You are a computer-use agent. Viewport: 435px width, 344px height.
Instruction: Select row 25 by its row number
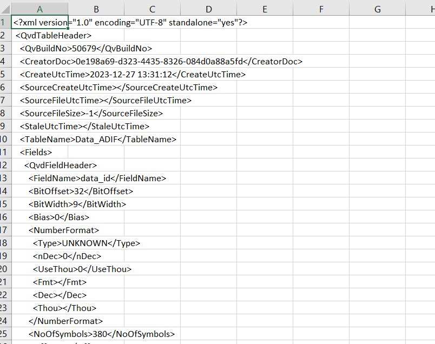5,334
